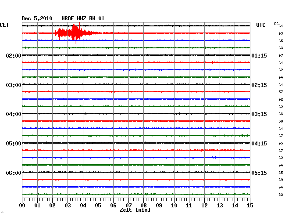Click the UTC time label "03:15"
The width and height of the screenshot is (285, 217).
[x=259, y=114]
